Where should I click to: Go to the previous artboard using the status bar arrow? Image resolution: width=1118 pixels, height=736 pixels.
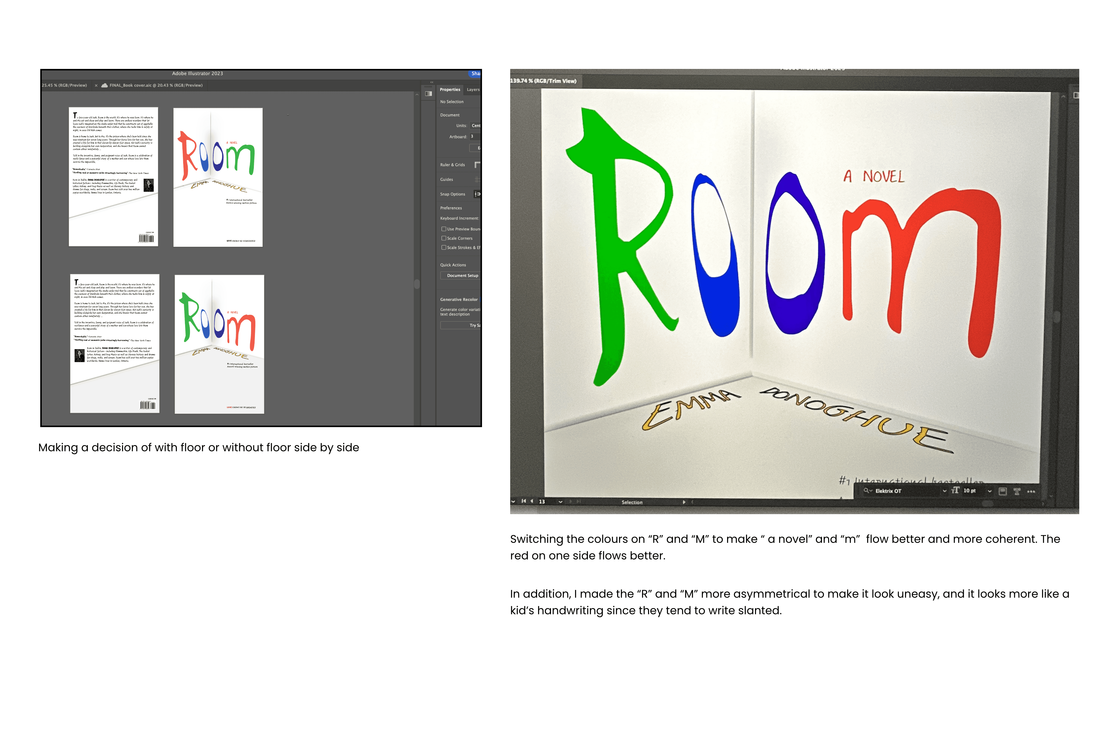click(532, 501)
